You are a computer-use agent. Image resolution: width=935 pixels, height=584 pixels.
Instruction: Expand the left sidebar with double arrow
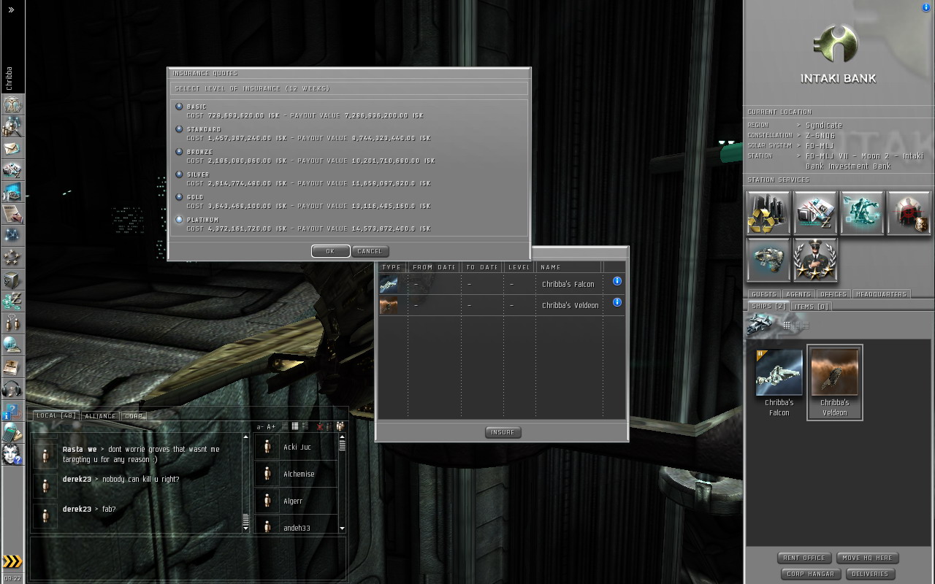pos(12,10)
